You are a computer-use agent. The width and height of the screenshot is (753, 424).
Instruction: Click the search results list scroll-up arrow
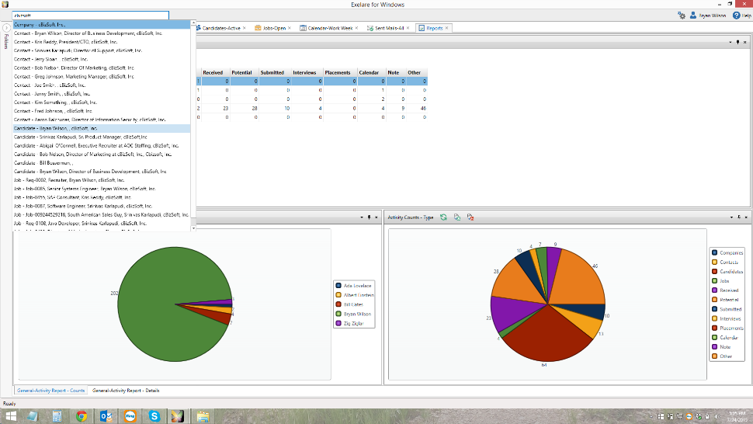pyautogui.click(x=193, y=23)
